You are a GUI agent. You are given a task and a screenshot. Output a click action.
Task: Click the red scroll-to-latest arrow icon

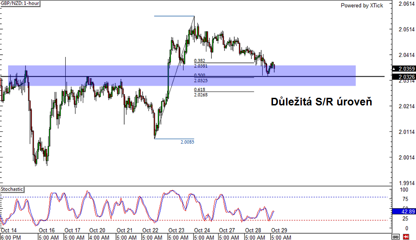tap(406, 236)
